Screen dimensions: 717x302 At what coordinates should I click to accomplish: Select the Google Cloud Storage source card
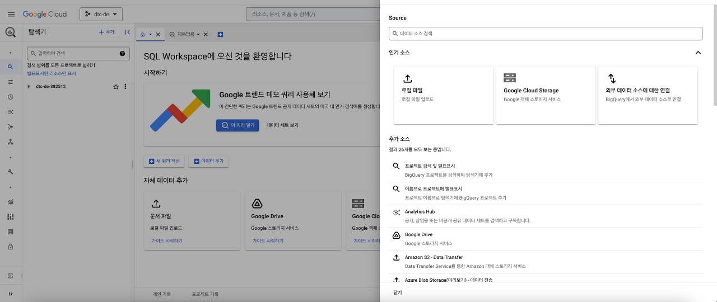click(x=546, y=95)
